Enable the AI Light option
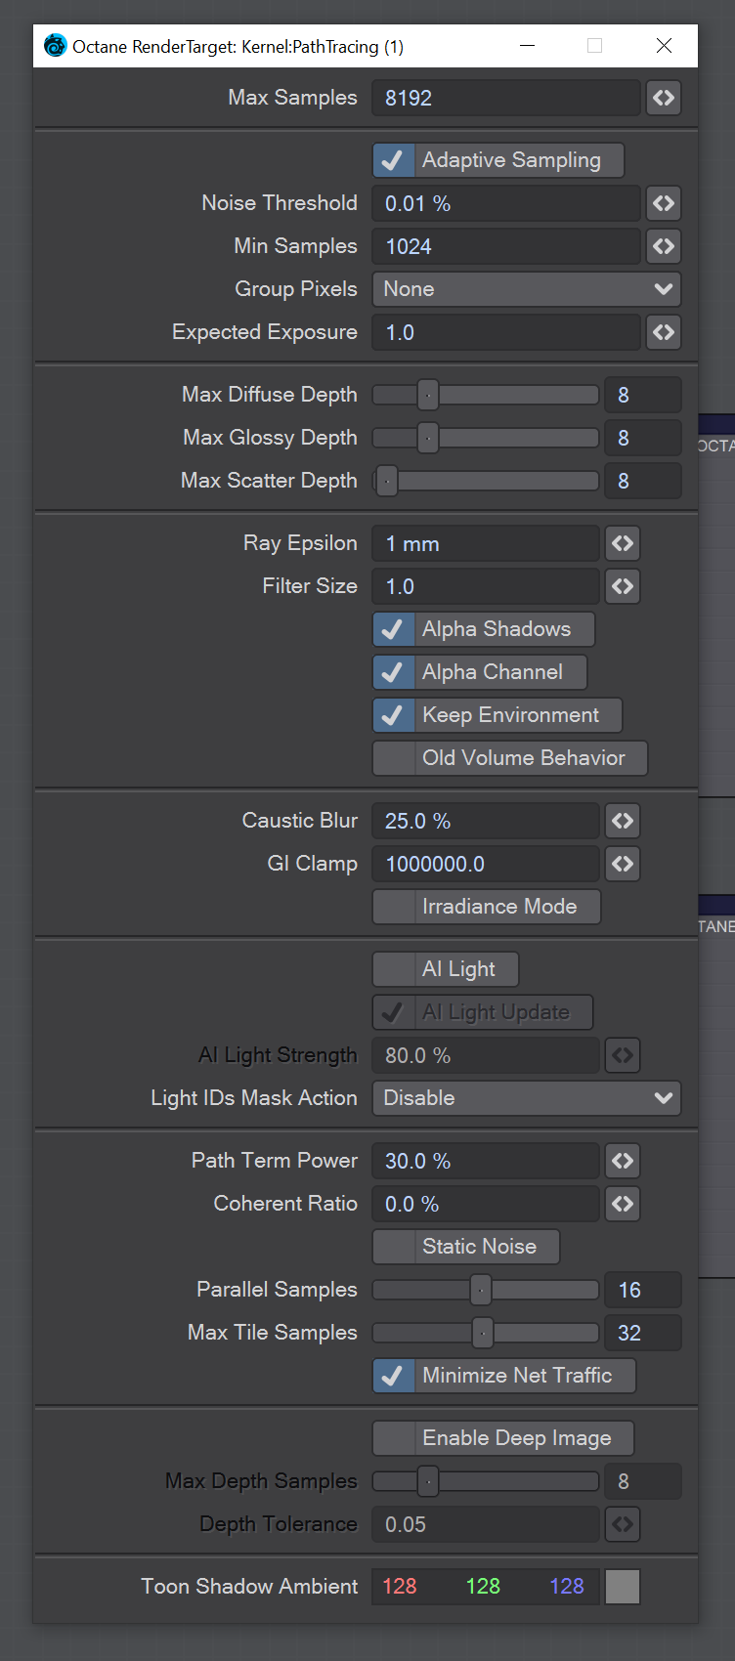 [x=393, y=969]
